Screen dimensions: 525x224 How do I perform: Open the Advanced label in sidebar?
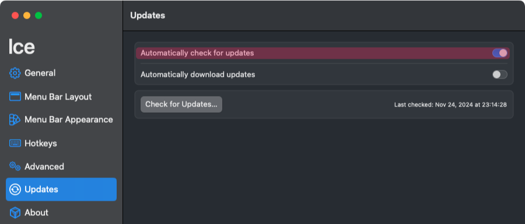pos(44,166)
